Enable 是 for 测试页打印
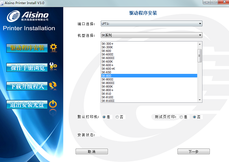Viewport: 229px width, 162px height. coord(181,117)
